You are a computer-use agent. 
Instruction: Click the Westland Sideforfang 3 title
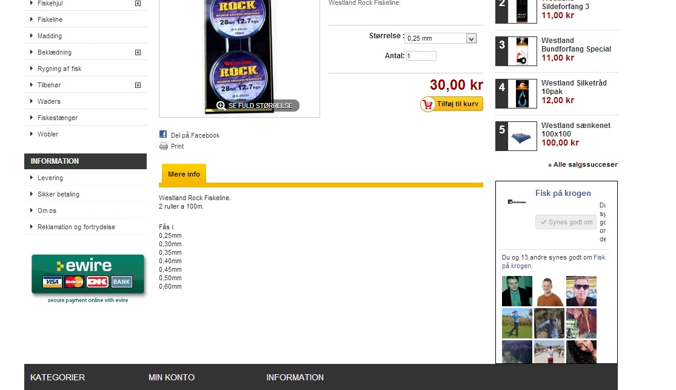(x=565, y=5)
